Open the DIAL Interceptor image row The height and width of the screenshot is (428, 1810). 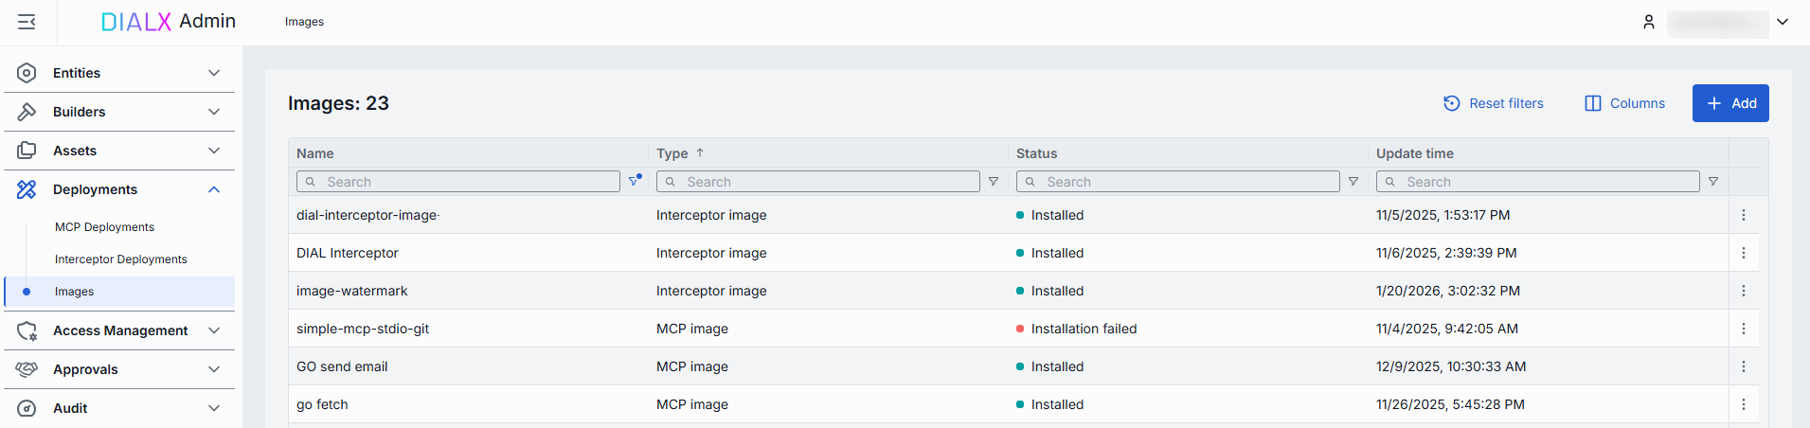(x=348, y=253)
